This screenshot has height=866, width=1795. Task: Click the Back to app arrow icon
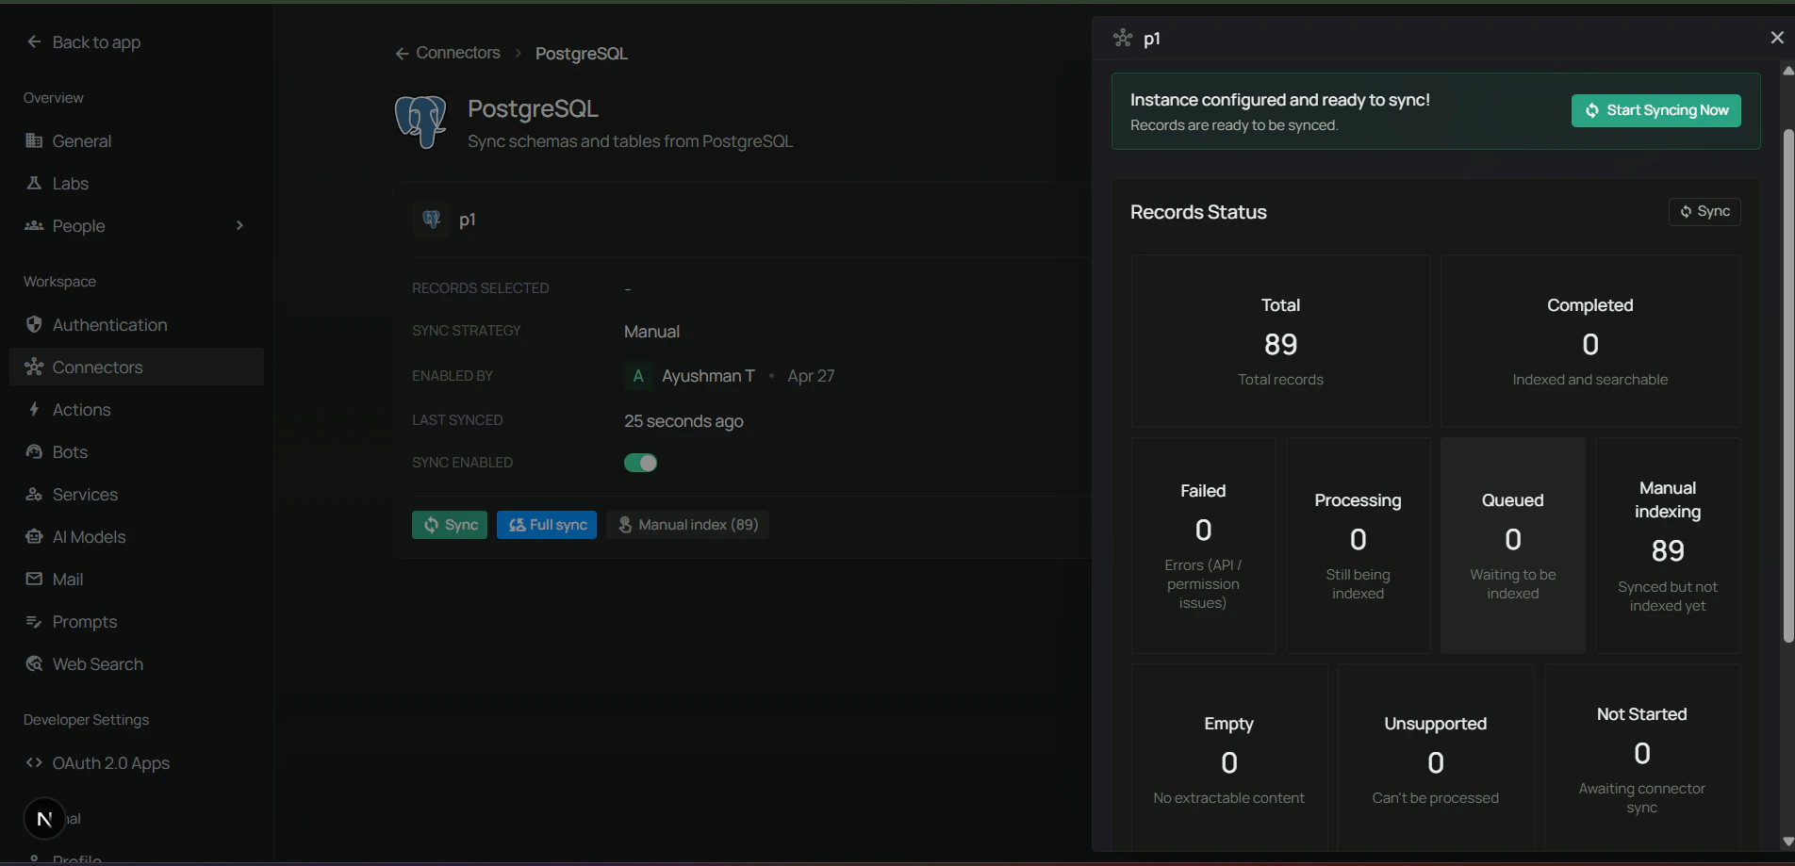click(34, 41)
